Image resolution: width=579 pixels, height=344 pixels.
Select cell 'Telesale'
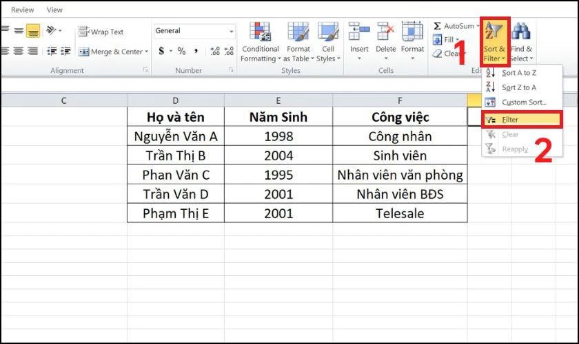click(400, 213)
